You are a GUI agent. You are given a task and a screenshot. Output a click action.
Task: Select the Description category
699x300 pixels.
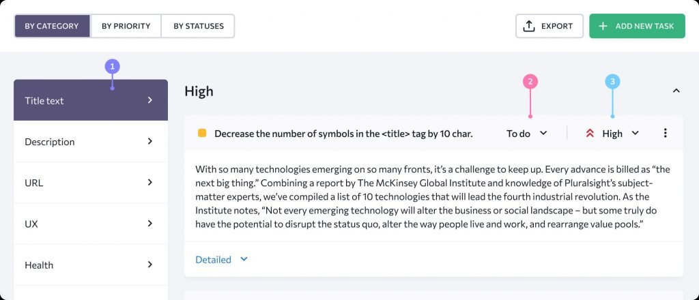pyautogui.click(x=90, y=142)
